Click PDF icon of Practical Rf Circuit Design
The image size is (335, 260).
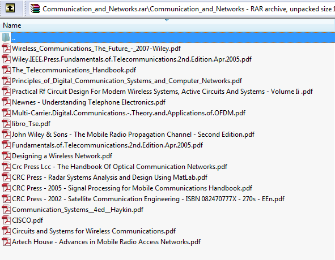(x=6, y=91)
